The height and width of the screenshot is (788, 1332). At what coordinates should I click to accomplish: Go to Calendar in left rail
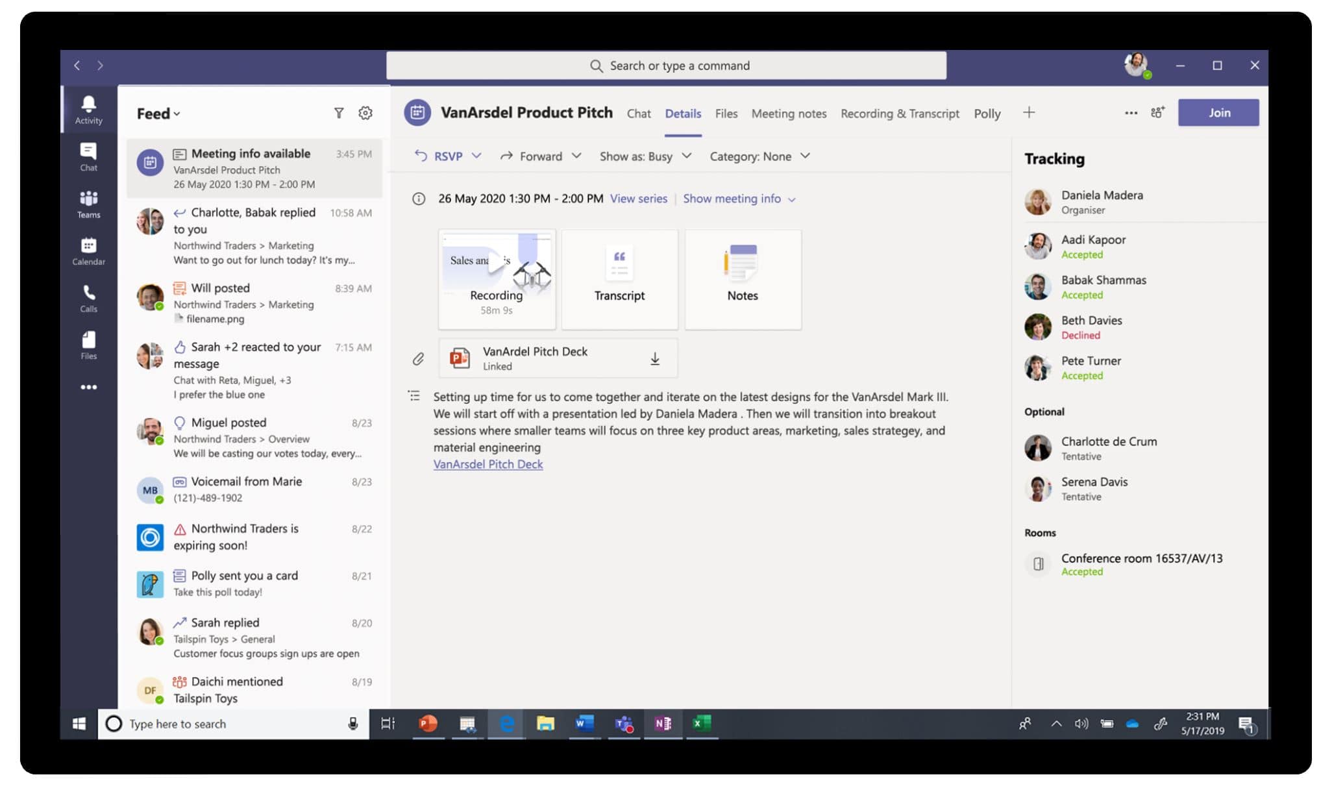coord(88,251)
